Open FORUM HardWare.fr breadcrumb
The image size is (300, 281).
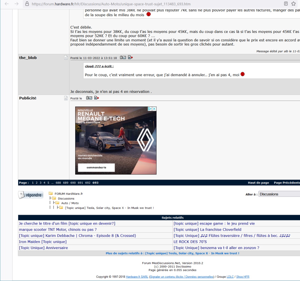(x=69, y=194)
